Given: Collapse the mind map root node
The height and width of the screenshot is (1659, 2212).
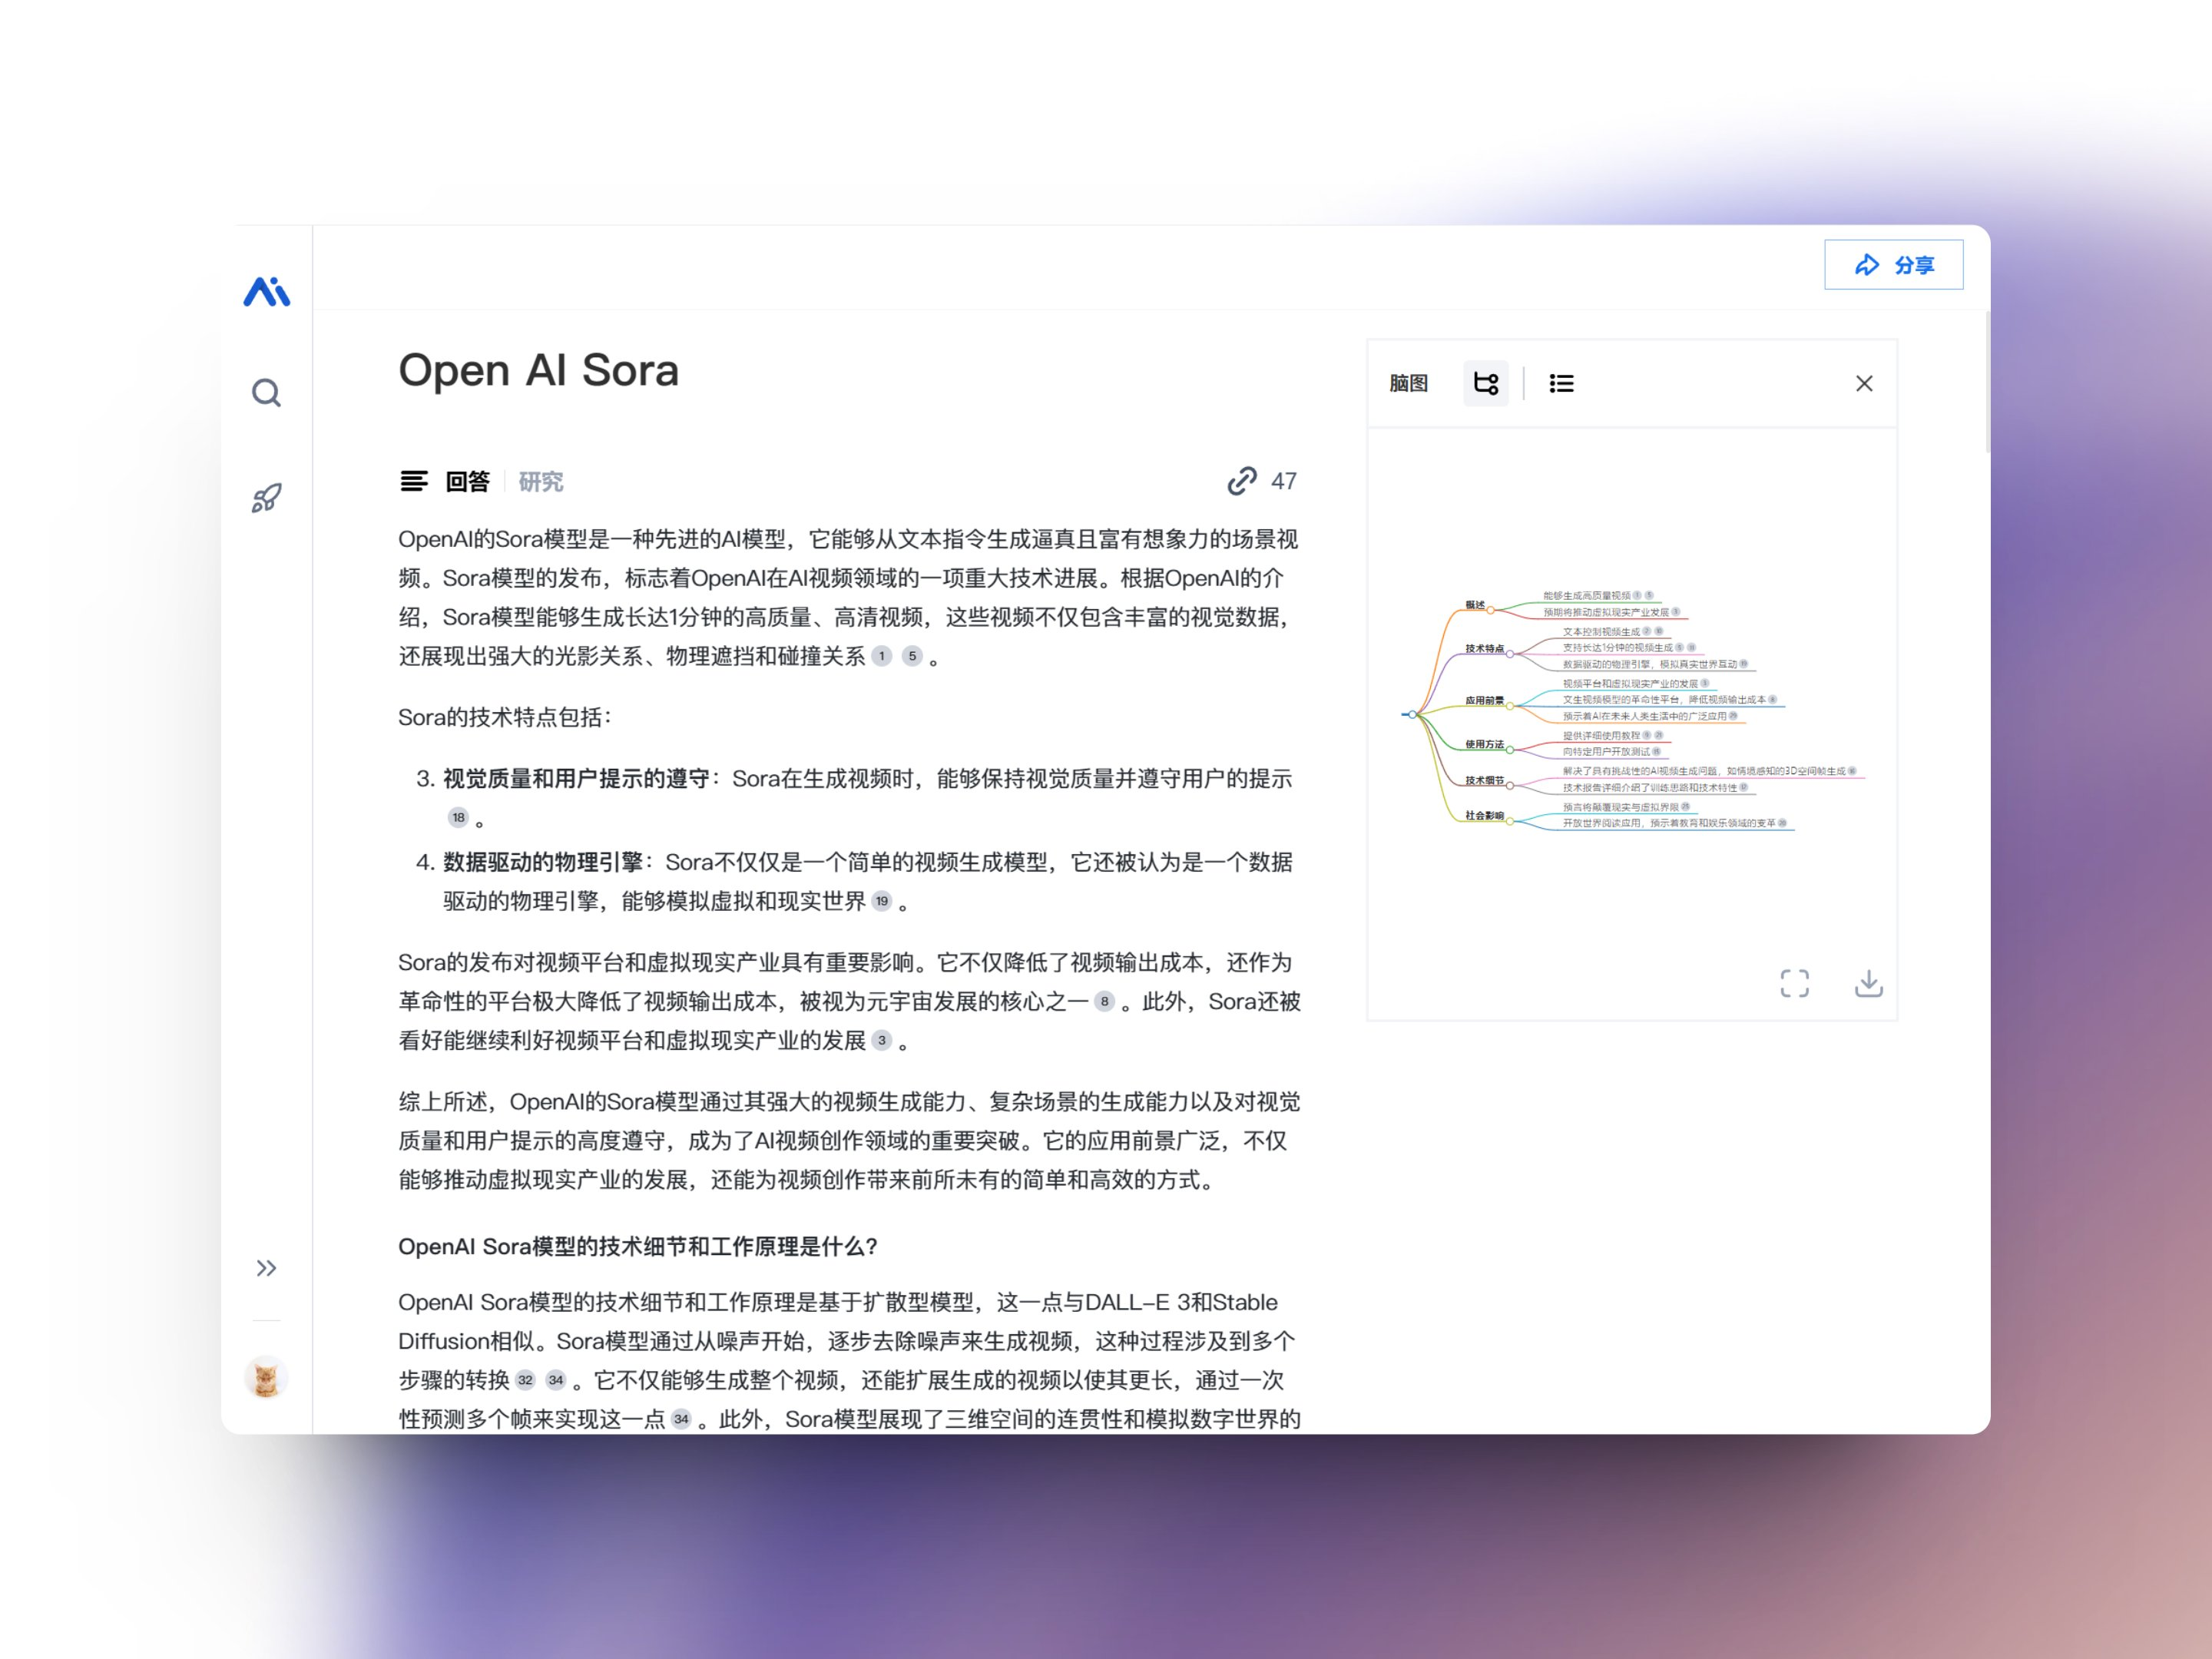Looking at the screenshot, I should point(1412,714).
